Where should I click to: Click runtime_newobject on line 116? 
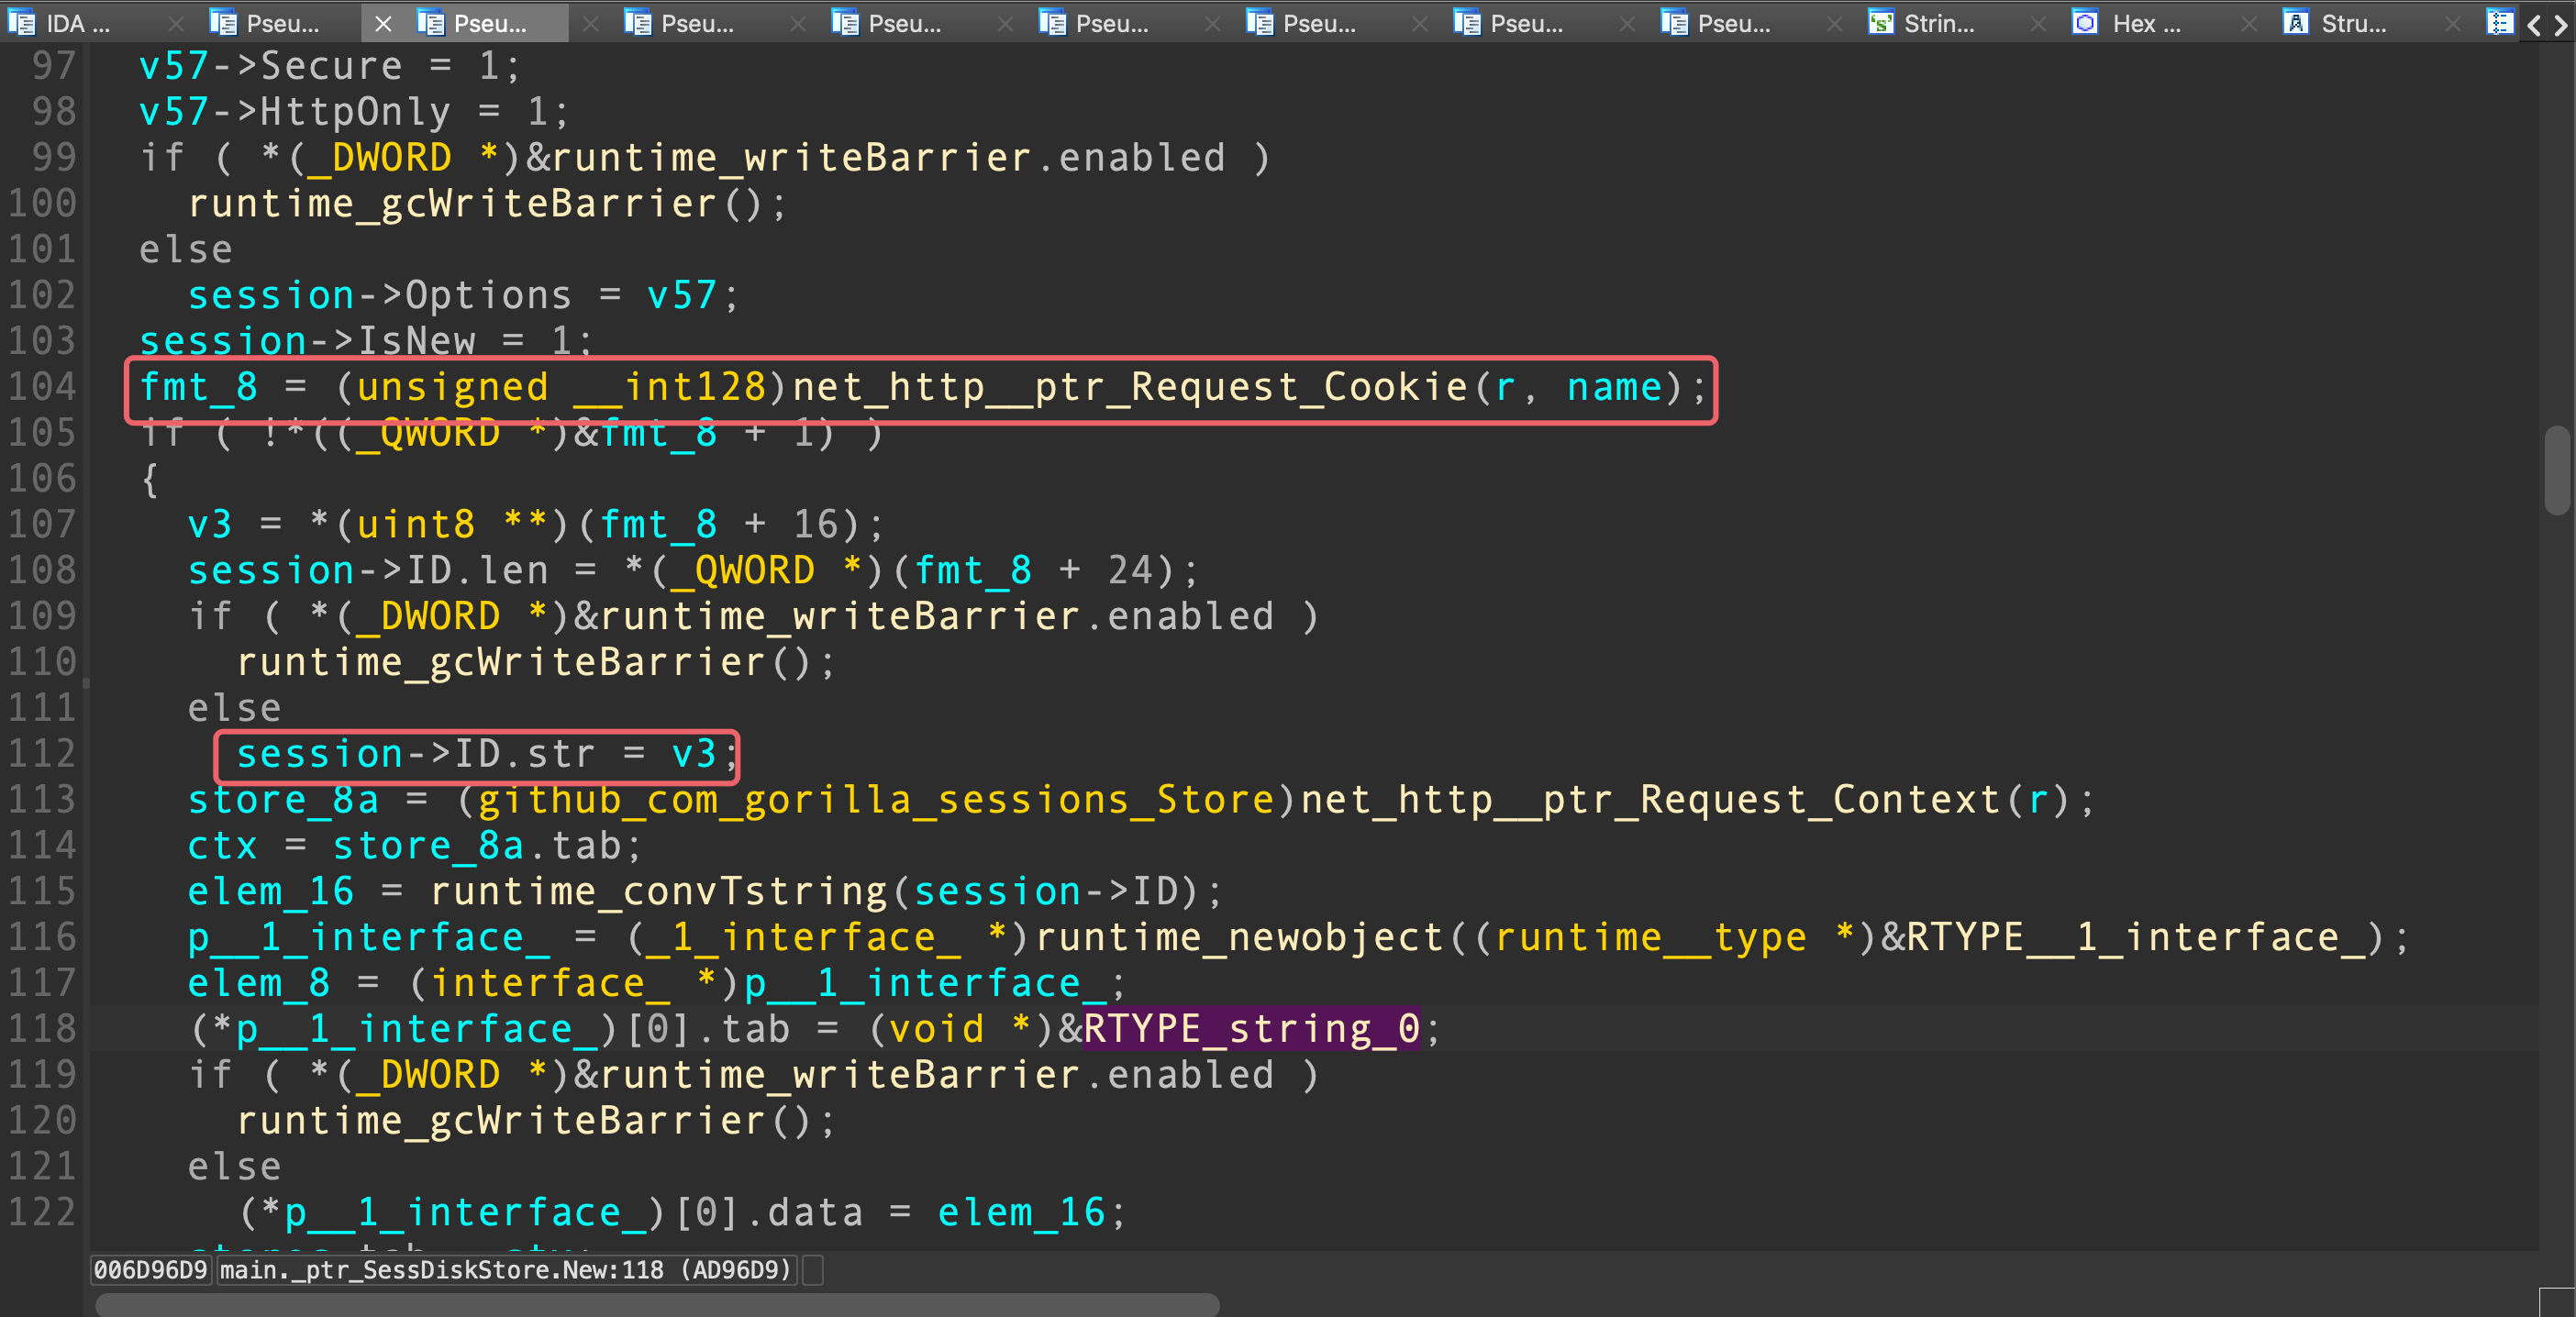[x=1240, y=937]
